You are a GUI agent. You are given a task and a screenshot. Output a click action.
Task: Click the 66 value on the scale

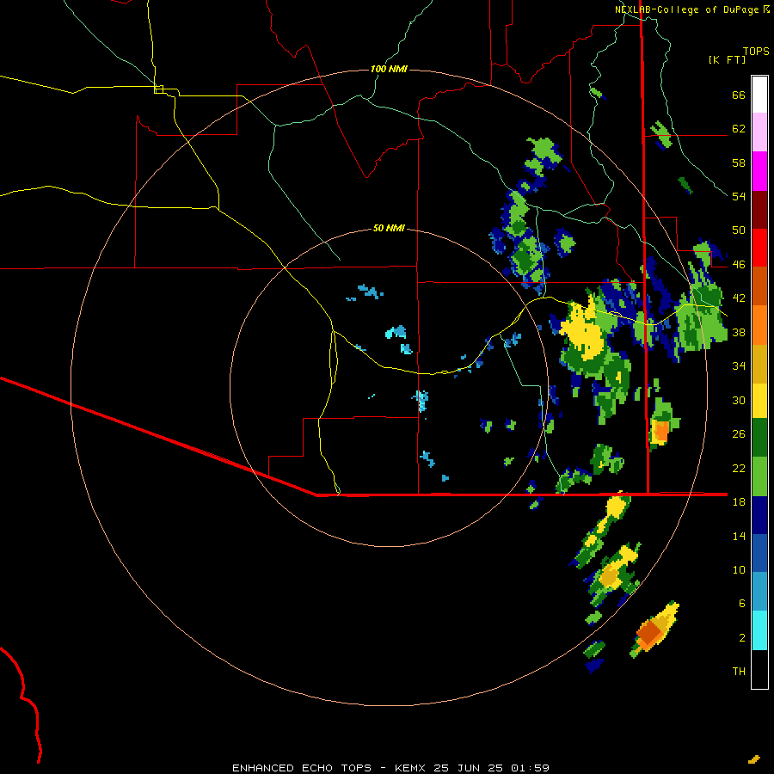pyautogui.click(x=739, y=95)
